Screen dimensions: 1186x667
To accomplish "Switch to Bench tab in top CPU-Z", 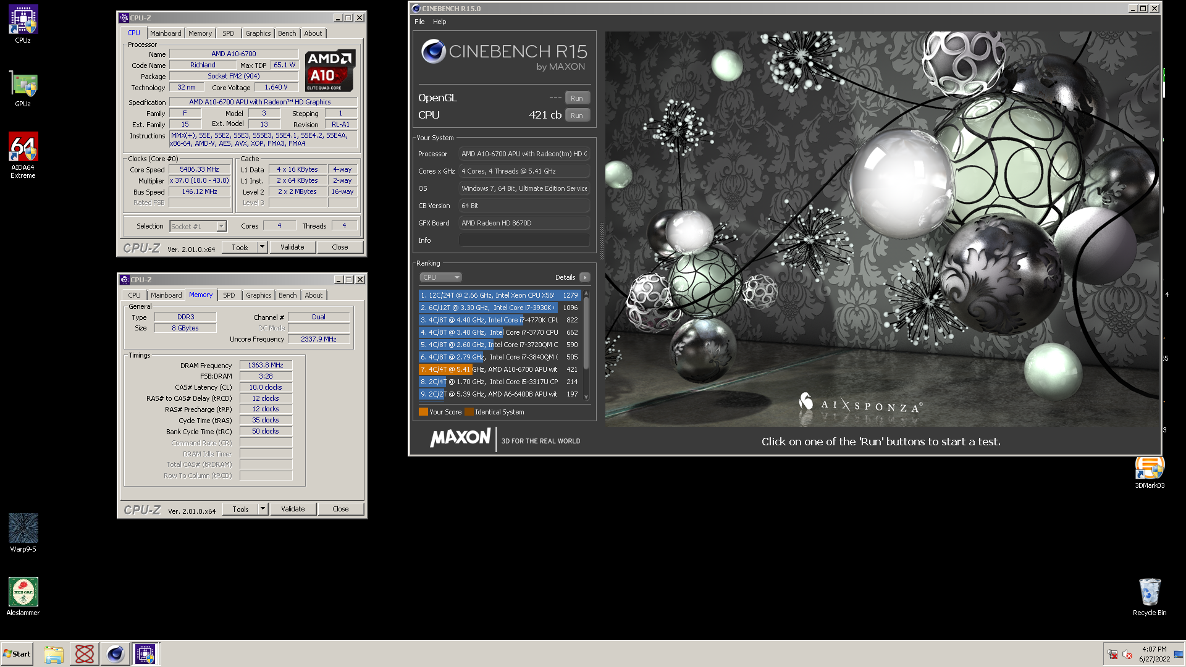I will [x=287, y=33].
